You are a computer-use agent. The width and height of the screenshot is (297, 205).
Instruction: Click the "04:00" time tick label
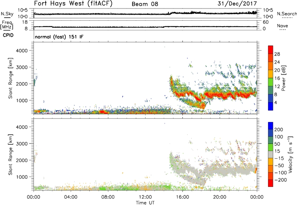71,197
